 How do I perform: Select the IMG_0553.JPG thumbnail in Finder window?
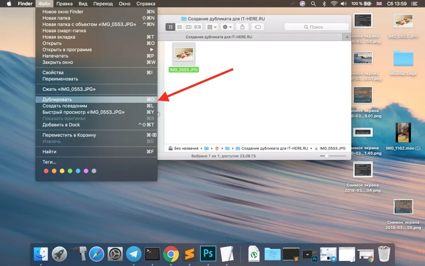(x=184, y=54)
